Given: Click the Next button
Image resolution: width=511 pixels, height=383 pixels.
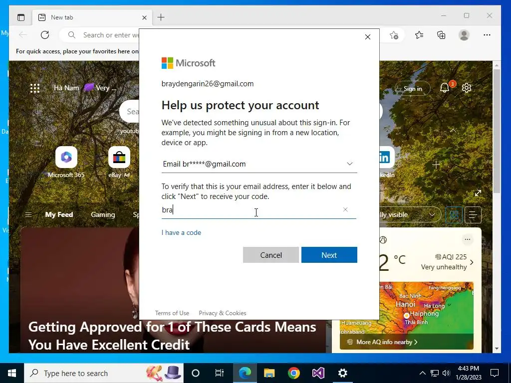Looking at the screenshot, I should click(329, 255).
